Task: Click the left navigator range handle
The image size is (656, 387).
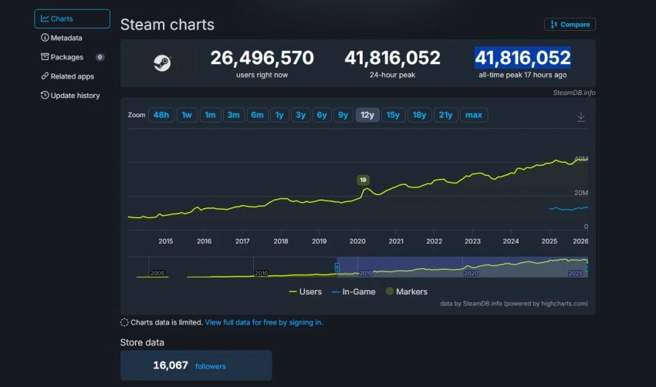Action: (x=336, y=267)
